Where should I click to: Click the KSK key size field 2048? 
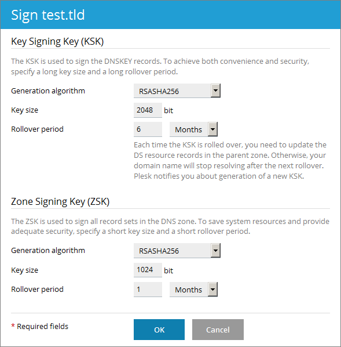(148, 110)
